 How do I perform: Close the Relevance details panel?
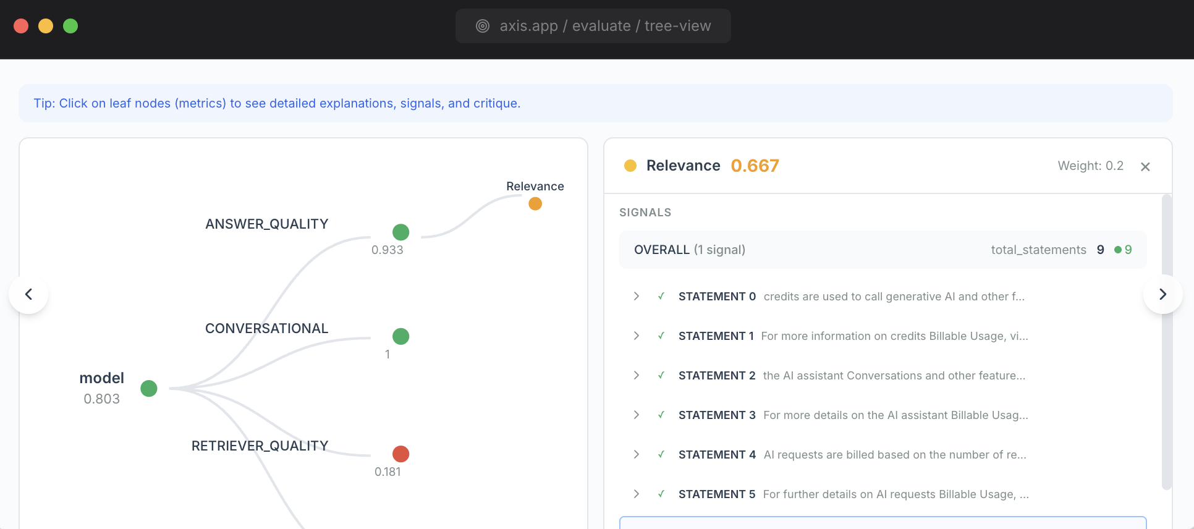(x=1145, y=167)
